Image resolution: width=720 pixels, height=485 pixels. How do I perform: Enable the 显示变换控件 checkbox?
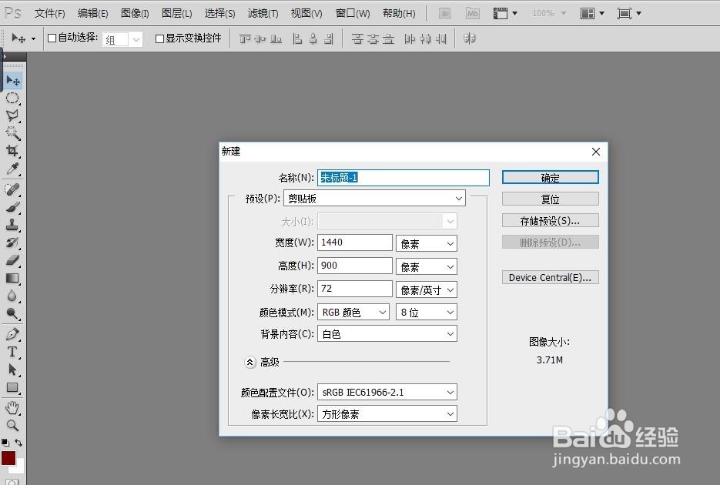pos(160,38)
